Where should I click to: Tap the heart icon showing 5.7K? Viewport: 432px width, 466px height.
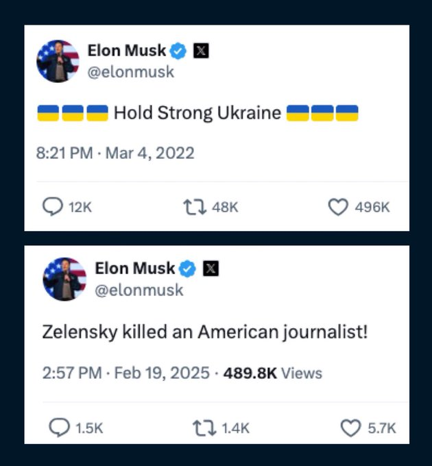pos(350,428)
